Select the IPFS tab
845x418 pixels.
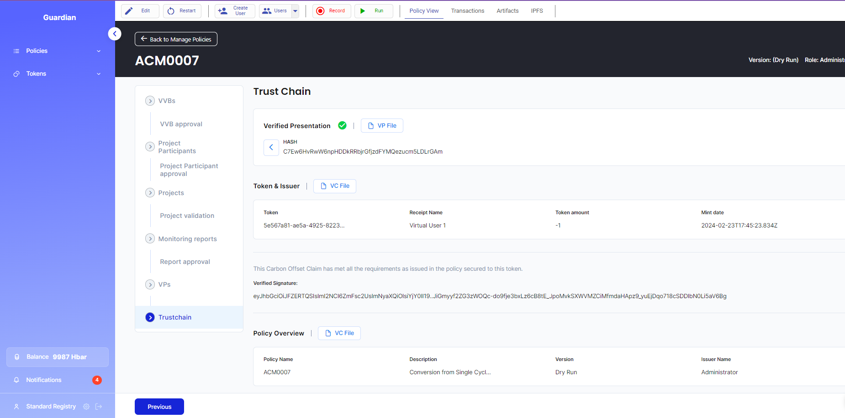(537, 11)
